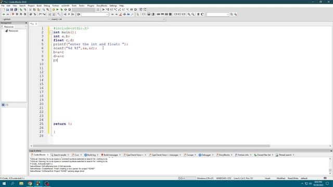Open the Settings menu
Screen dimensions: 333x187
113,6
